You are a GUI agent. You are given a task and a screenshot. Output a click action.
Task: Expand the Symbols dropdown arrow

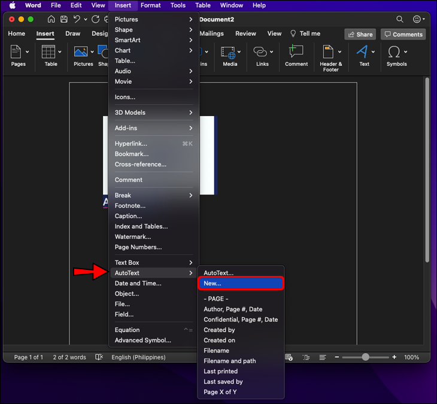pyautogui.click(x=405, y=52)
